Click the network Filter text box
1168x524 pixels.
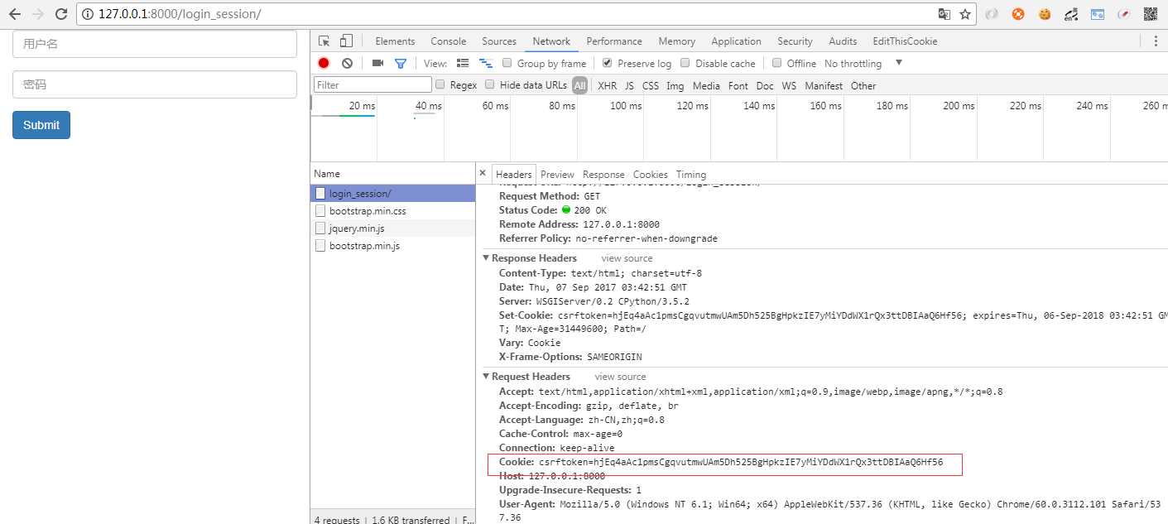point(373,84)
